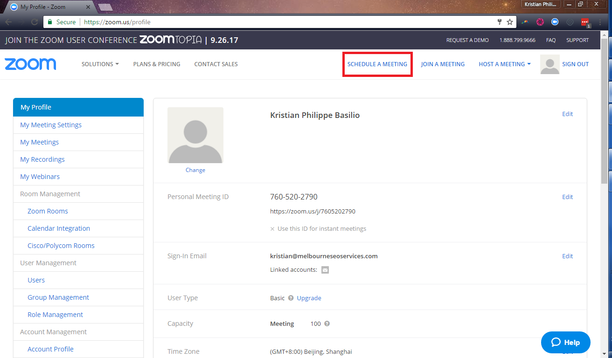Open the red LastPass extension icon
The image size is (612, 358).
585,22
